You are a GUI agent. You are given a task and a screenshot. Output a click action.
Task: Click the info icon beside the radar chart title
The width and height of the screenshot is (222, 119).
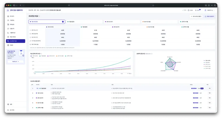[x=152, y=54]
